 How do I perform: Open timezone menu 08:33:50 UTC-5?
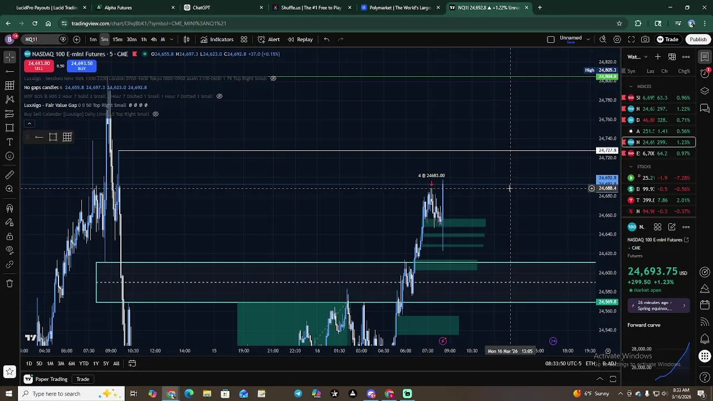[x=563, y=364]
